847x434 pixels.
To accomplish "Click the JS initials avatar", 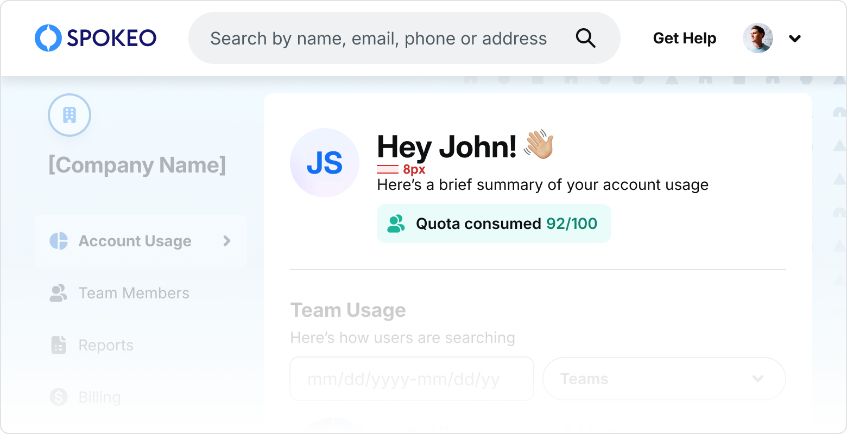I will (325, 163).
